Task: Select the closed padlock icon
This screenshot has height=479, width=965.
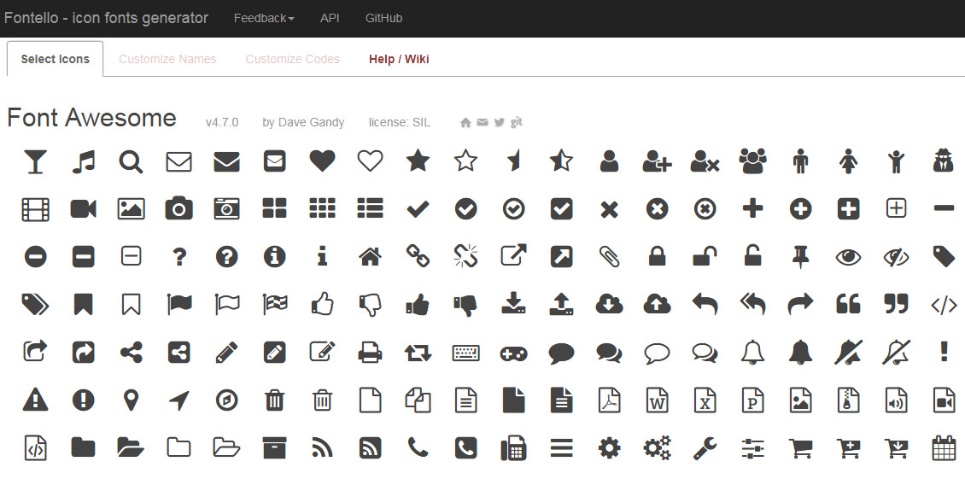Action: [658, 256]
